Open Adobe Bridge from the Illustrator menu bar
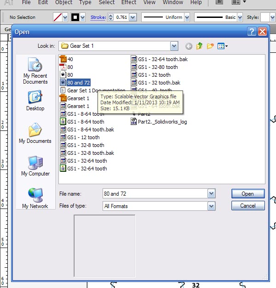Screen dimensions: 276x288 219,2
